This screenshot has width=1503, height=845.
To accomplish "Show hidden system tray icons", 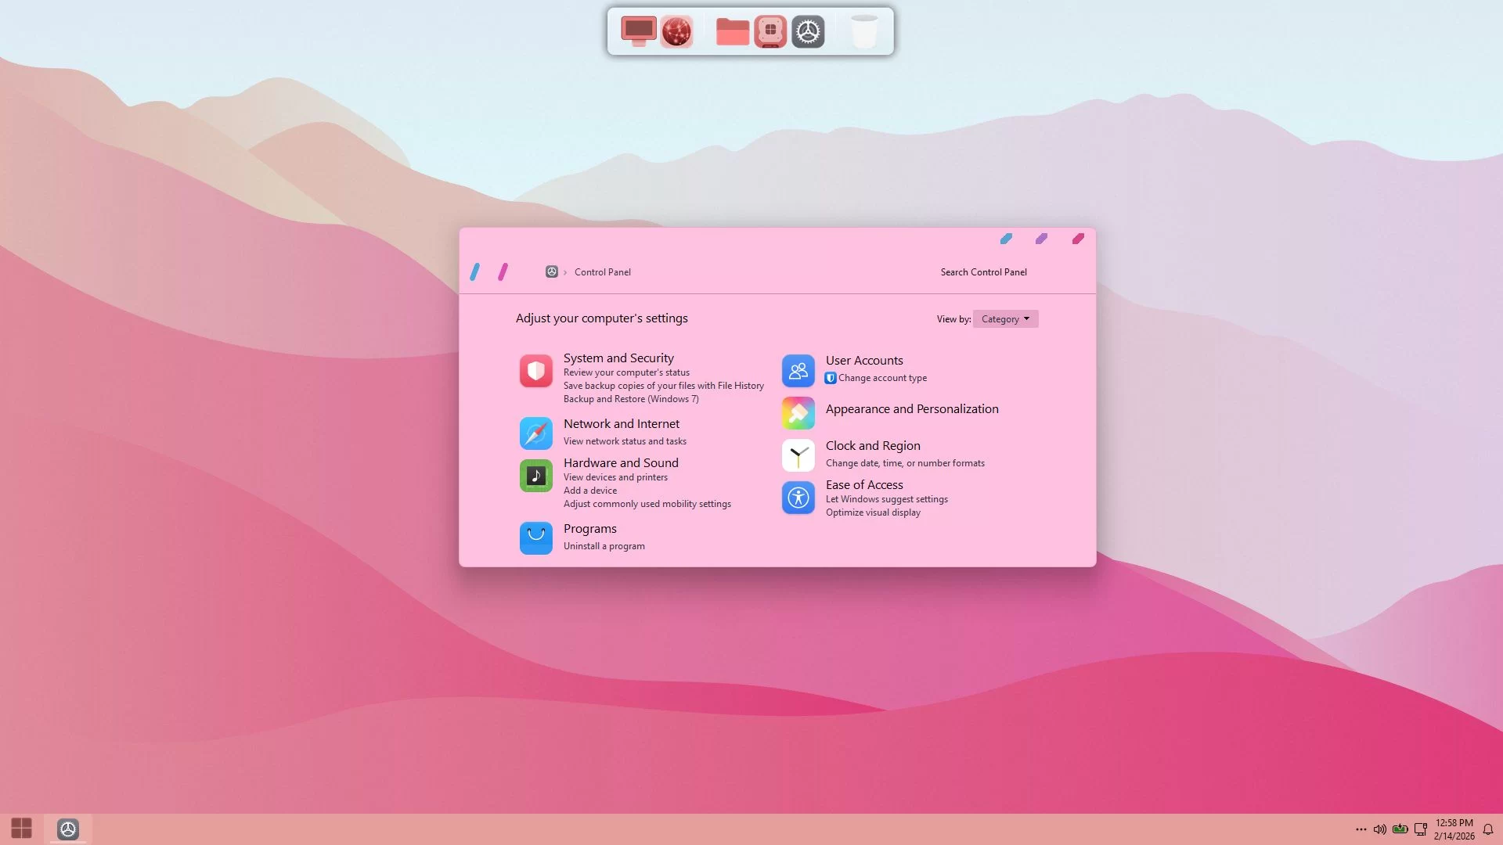I will click(x=1361, y=829).
